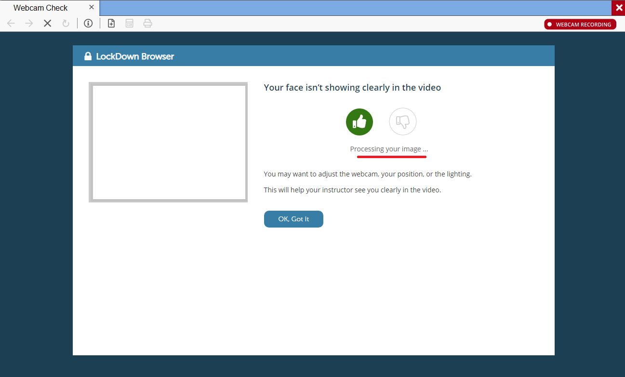Click the Webcam Recording indicator
The width and height of the screenshot is (625, 377).
(580, 24)
